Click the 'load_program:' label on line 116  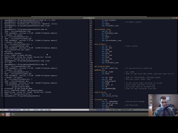click(x=100, y=92)
